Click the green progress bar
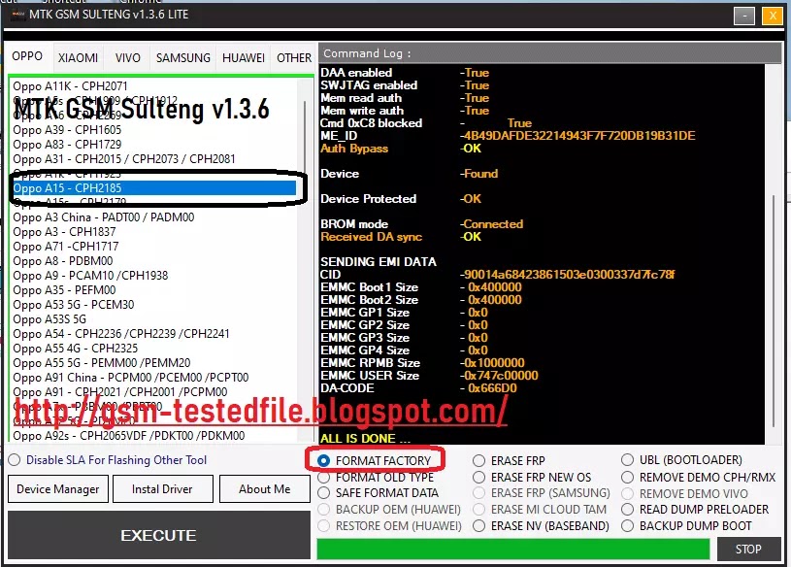Viewport: 791px width, 567px height. point(513,549)
